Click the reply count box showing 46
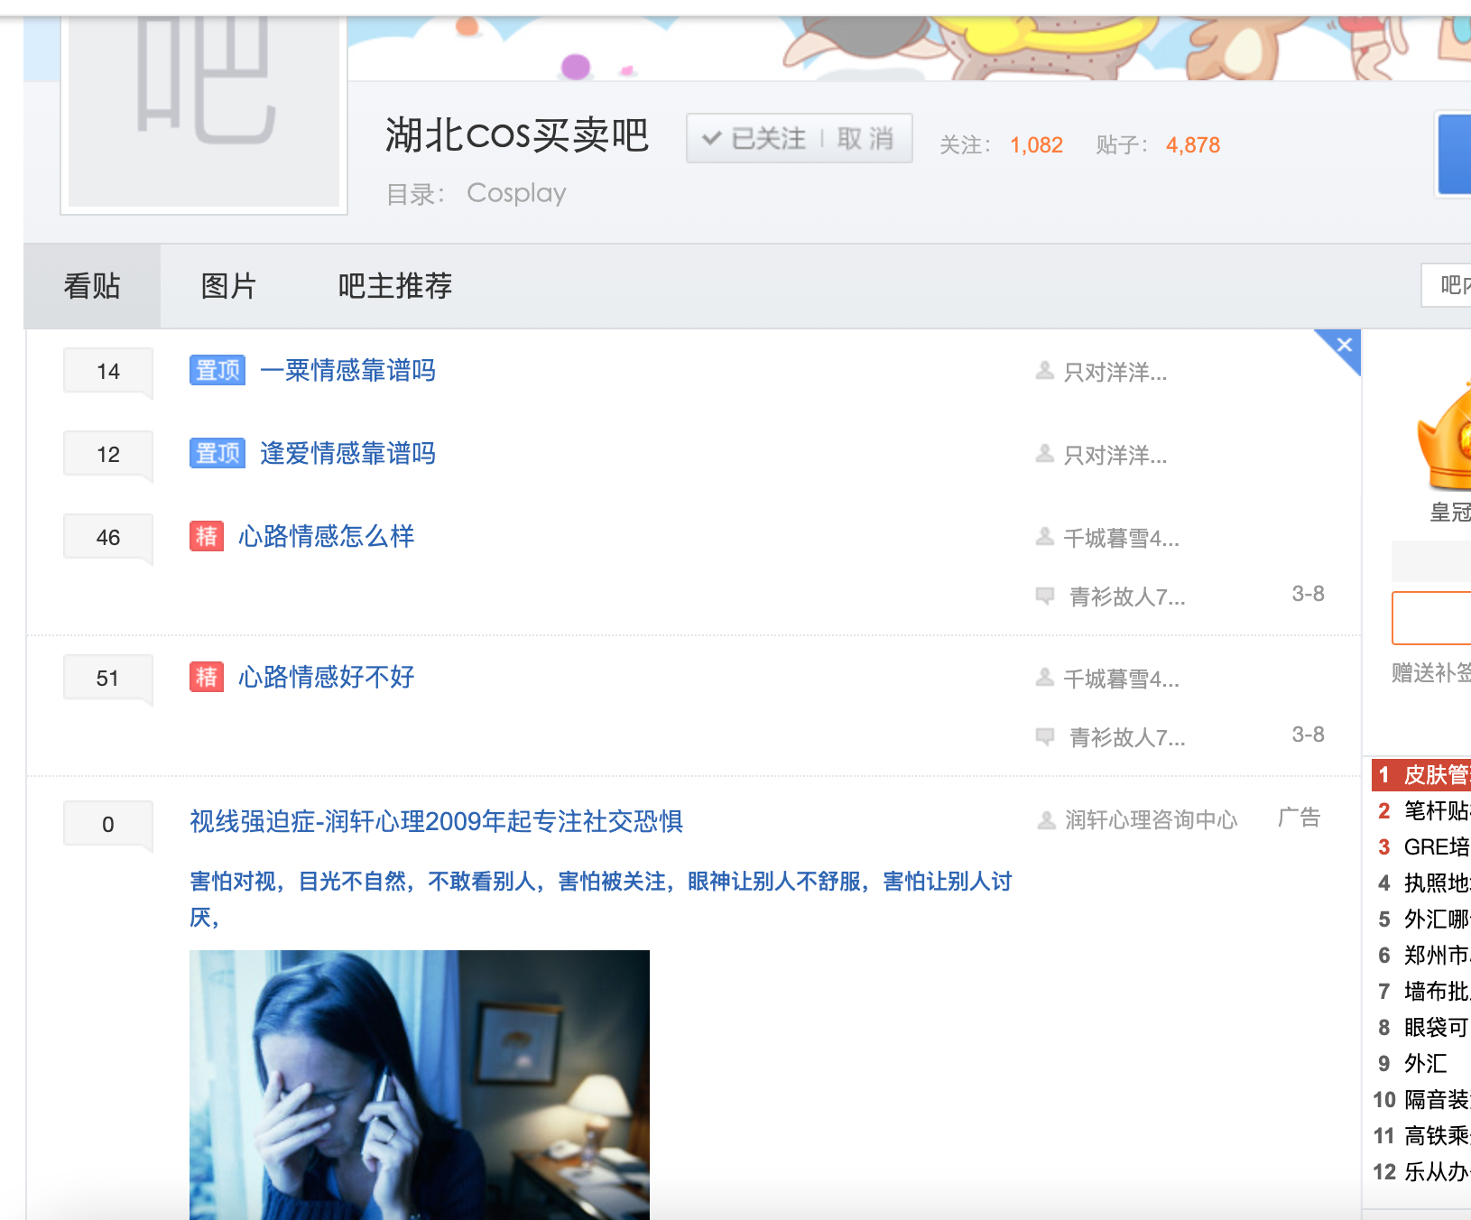Screen dimensions: 1471x1220 [x=107, y=538]
